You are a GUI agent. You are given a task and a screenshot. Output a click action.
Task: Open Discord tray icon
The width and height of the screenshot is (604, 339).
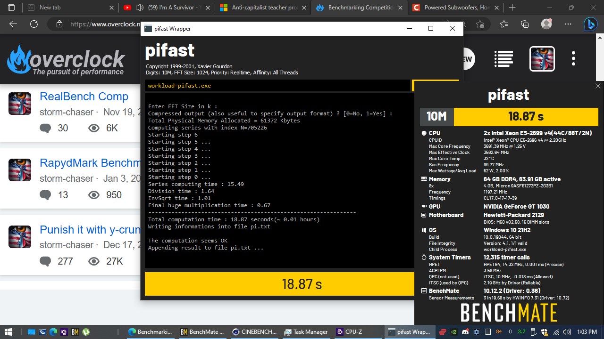[465, 332]
